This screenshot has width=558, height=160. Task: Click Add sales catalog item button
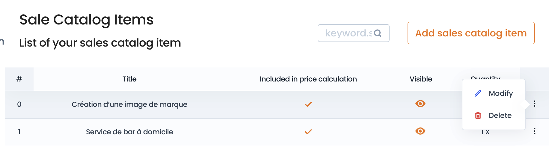click(471, 33)
